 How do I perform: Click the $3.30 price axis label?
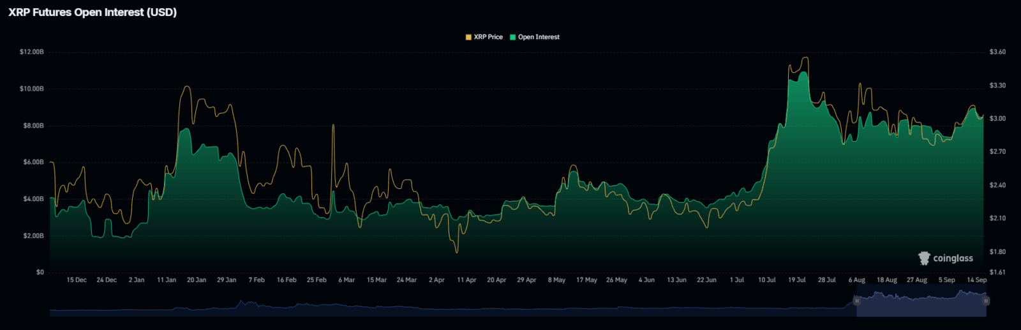997,85
